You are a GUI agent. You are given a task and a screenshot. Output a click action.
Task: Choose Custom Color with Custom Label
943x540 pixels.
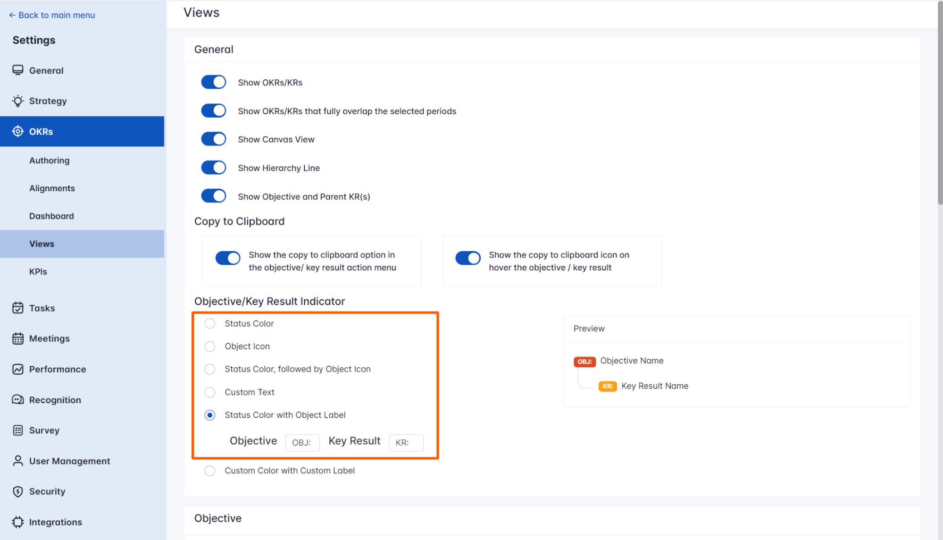pos(210,471)
